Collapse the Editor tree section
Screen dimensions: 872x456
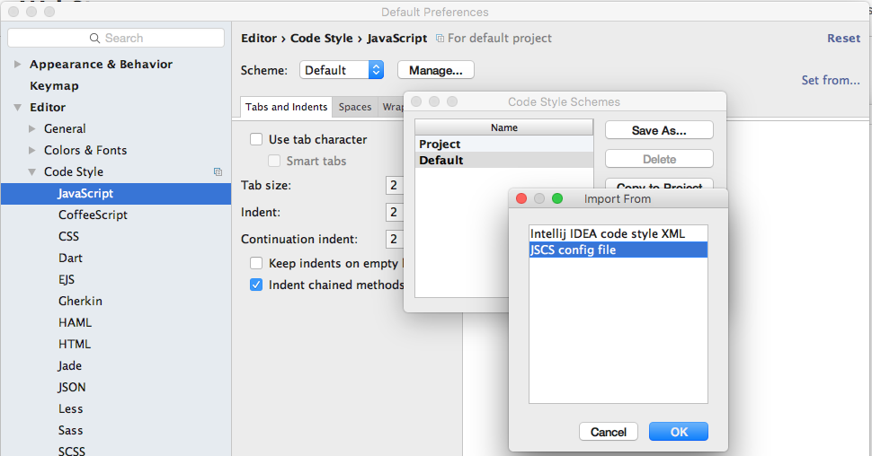(x=18, y=108)
